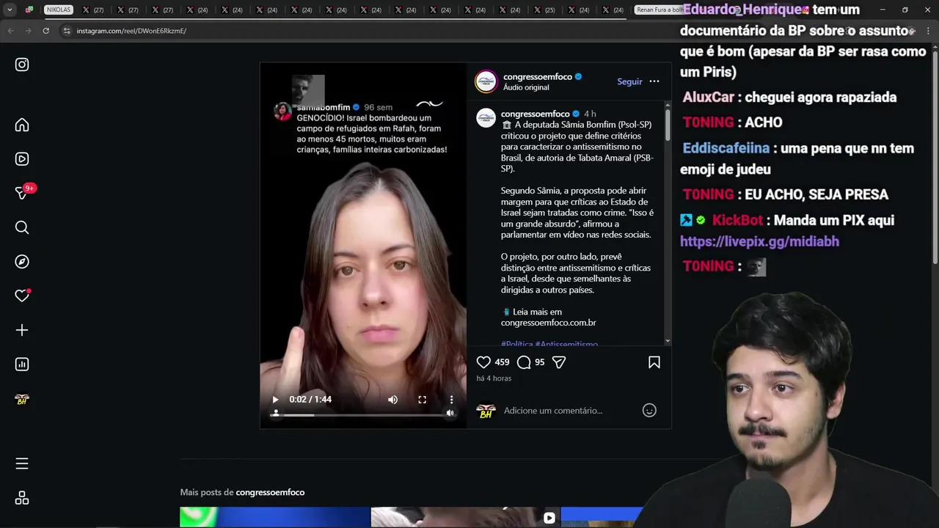Like the post with heart icon
The height and width of the screenshot is (528, 939).
(x=483, y=362)
